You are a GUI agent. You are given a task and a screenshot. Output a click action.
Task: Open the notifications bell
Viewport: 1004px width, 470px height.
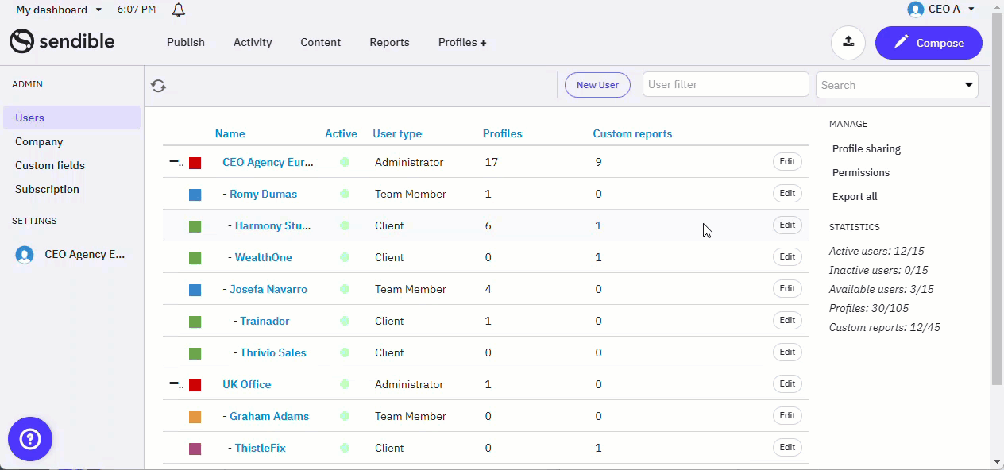point(179,10)
